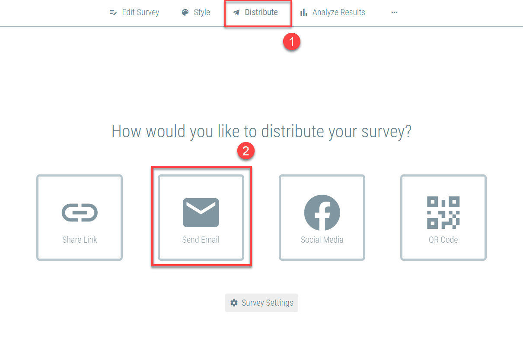Open the three-dot more options menu
This screenshot has width=523, height=338.
[x=394, y=13]
